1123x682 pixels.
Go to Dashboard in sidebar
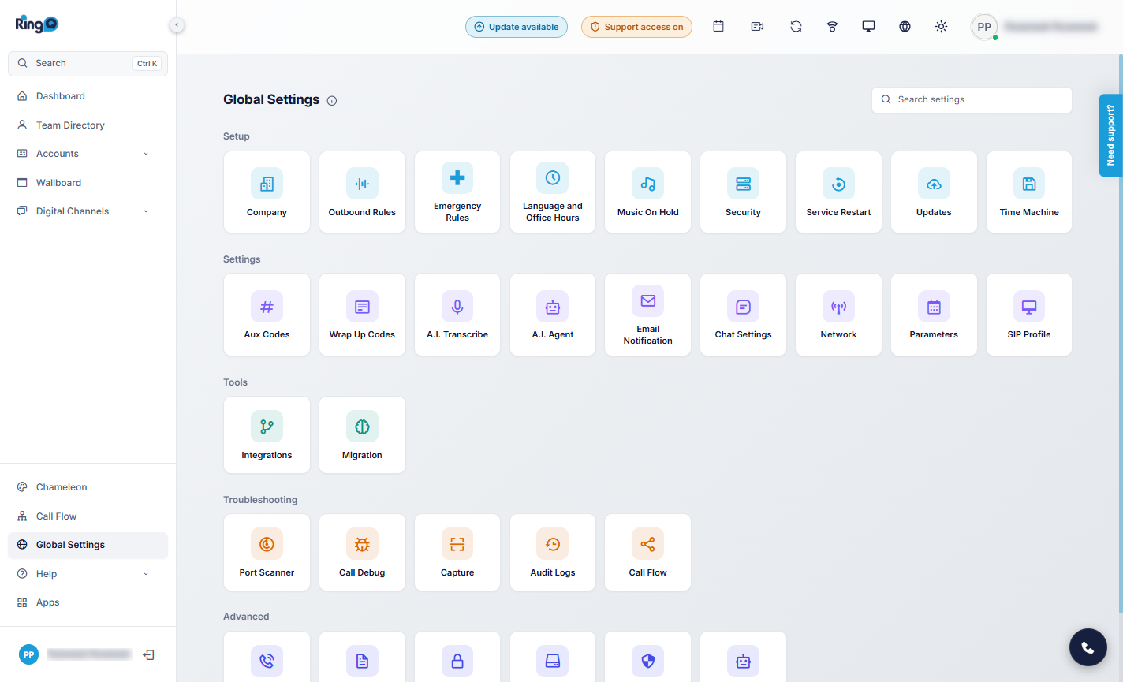pos(88,96)
